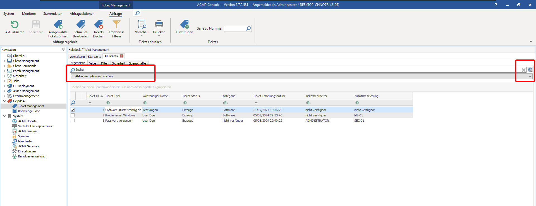Click the Drucken printer icon
The height and width of the screenshot is (206, 536).
(x=159, y=25)
